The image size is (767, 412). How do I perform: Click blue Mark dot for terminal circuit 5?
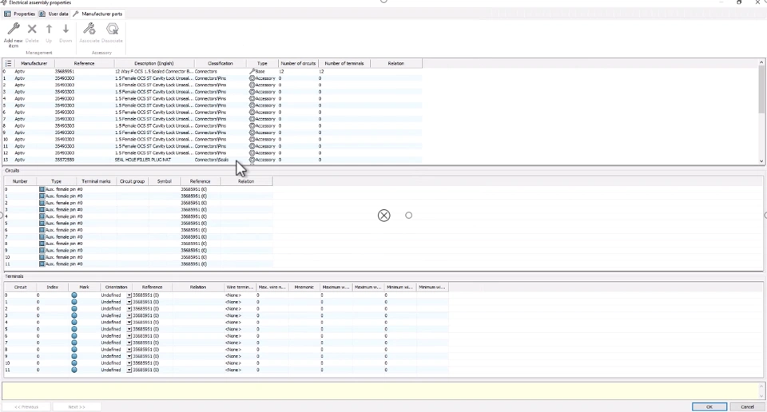[74, 329]
